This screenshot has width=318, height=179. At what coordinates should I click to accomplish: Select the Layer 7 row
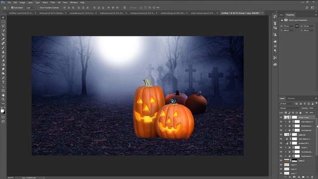297,174
